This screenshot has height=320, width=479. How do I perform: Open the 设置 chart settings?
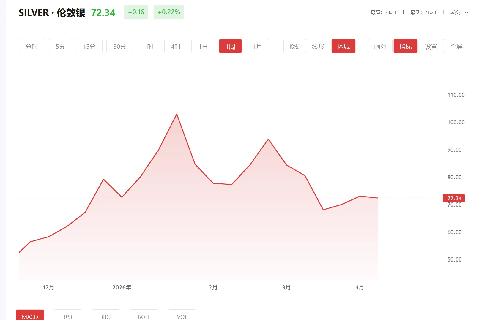431,46
